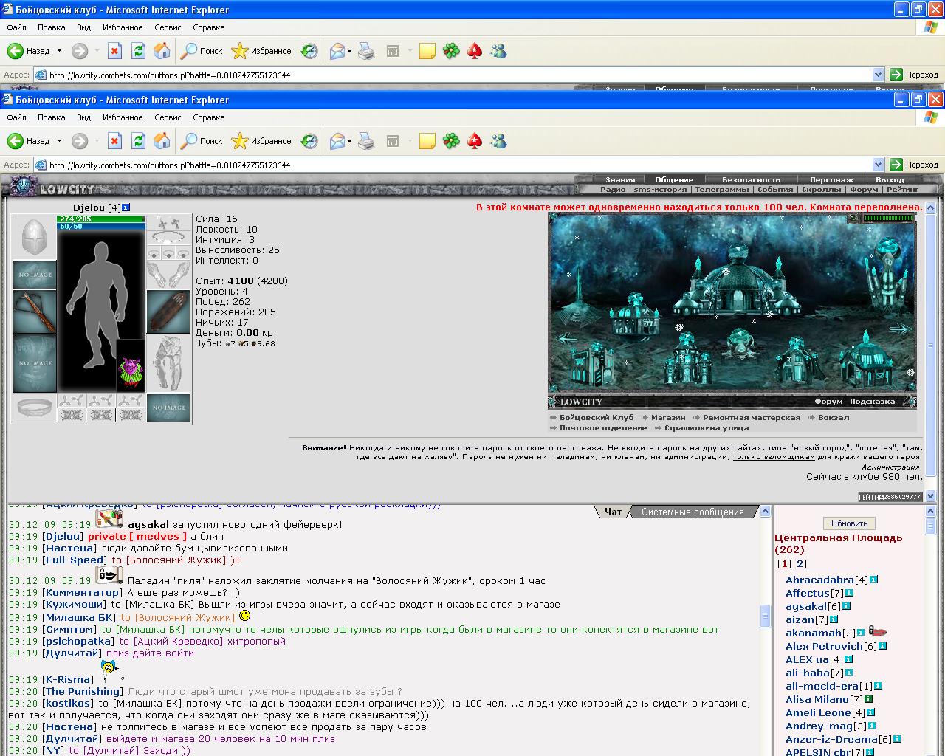Open Подсказка link on map footer
The height and width of the screenshot is (756, 945).
(872, 402)
